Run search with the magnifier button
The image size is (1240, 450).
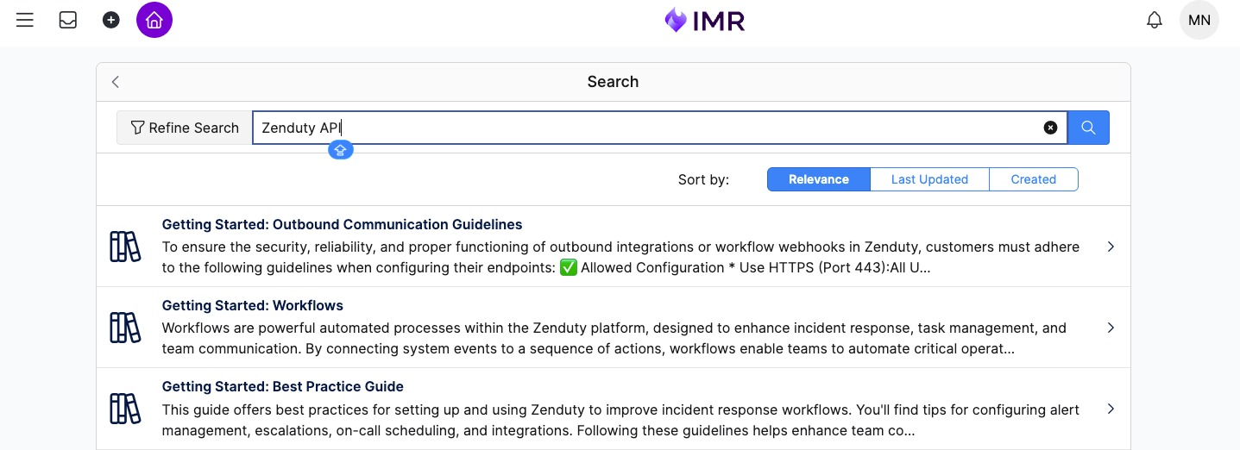tap(1088, 128)
